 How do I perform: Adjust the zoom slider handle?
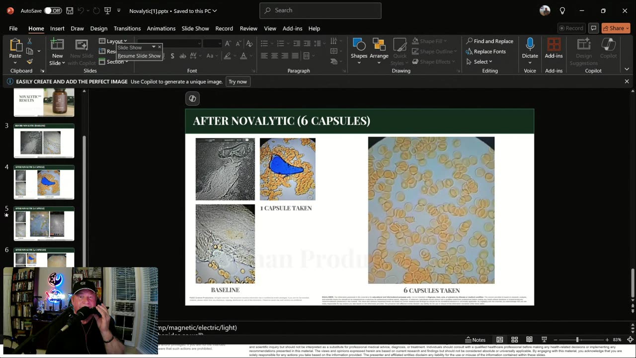[x=577, y=340]
